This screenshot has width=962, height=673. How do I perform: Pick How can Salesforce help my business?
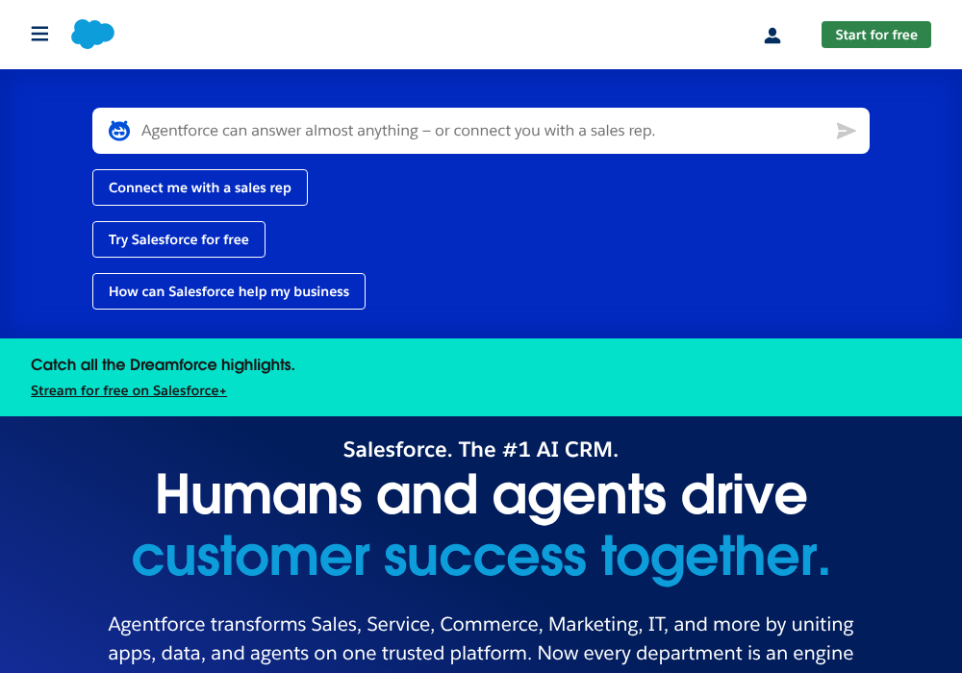pyautogui.click(x=228, y=290)
